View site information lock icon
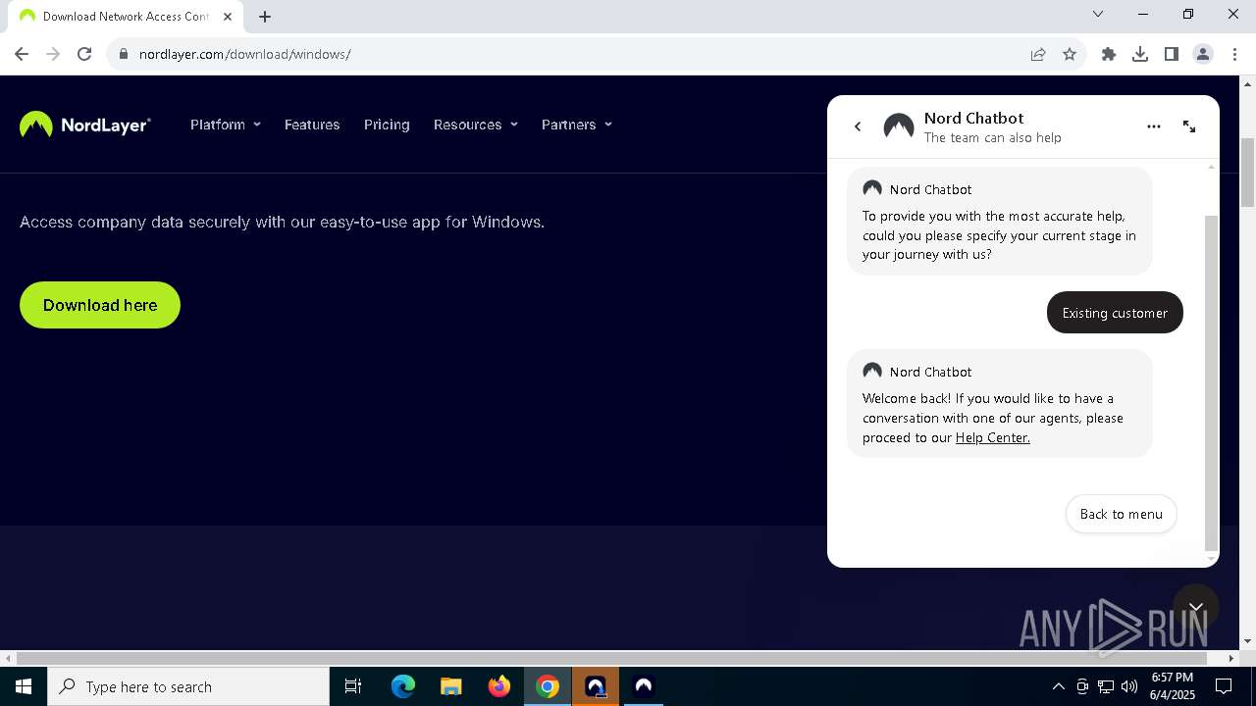Image resolution: width=1256 pixels, height=706 pixels. pyautogui.click(x=123, y=54)
